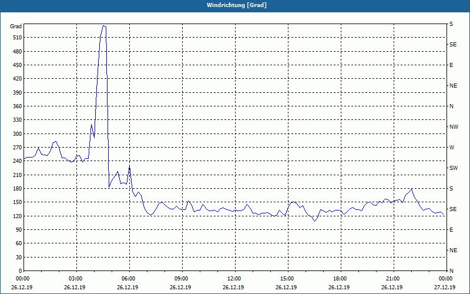This screenshot has height=294, width=470.
Task: Select the 60 degree axis label
Action: (x=19, y=243)
